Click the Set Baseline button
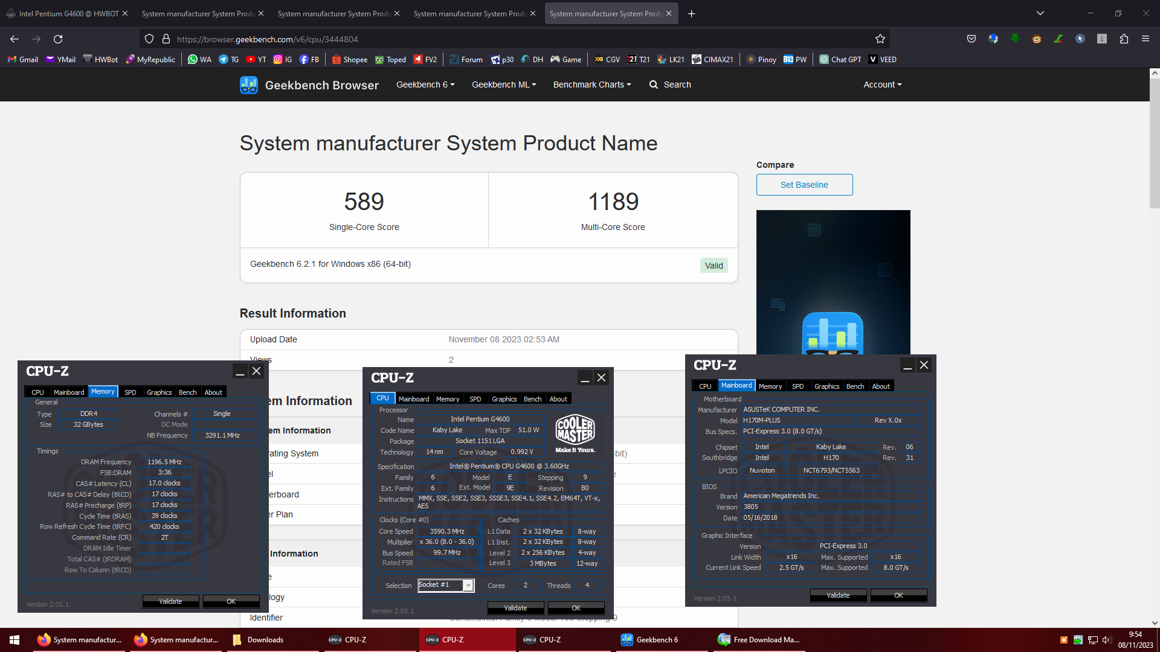Image resolution: width=1160 pixels, height=652 pixels. click(x=804, y=185)
